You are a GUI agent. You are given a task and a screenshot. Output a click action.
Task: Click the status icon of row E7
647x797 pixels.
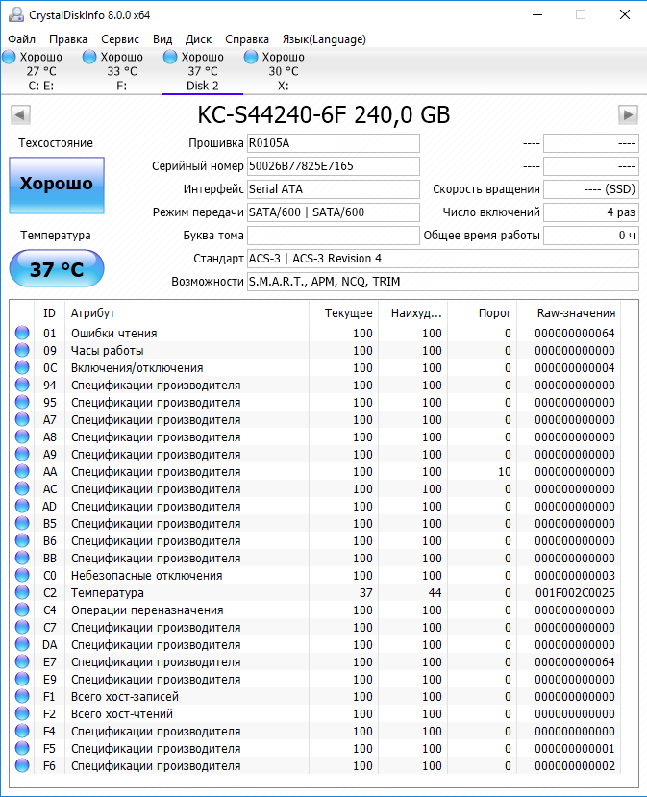(x=22, y=661)
